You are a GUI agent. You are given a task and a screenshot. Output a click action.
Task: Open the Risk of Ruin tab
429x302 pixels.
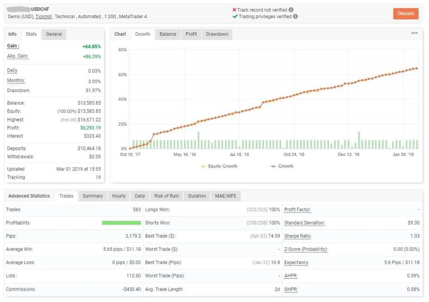(x=166, y=196)
